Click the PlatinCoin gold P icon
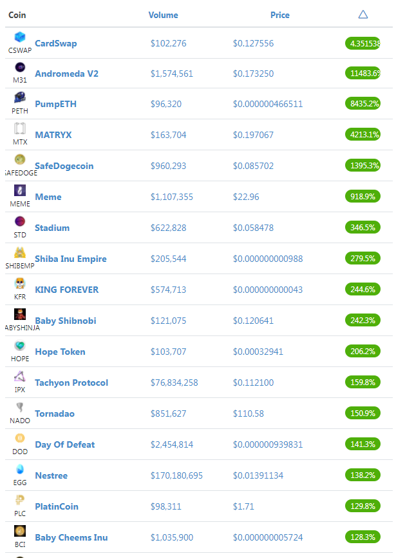 point(20,500)
